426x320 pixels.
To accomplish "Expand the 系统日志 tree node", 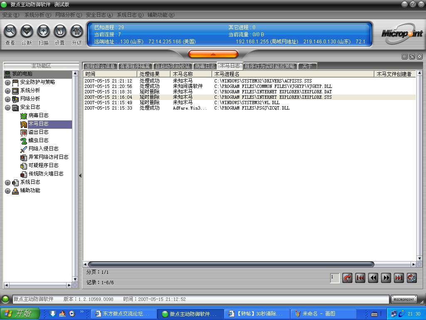I will [7, 182].
